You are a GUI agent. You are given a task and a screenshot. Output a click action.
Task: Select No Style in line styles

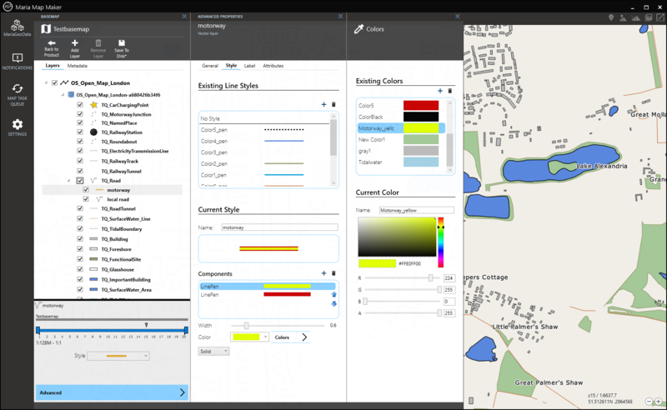click(264, 118)
